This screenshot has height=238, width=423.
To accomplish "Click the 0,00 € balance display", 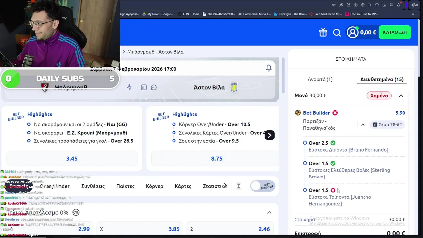I will click(368, 32).
